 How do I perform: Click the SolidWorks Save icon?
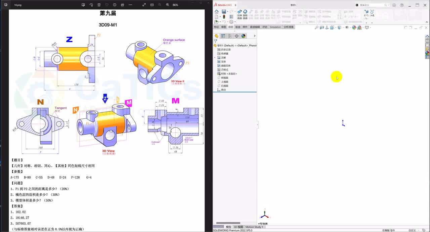223,12
